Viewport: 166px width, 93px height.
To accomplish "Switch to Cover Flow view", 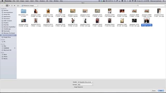I will tap(15, 6).
